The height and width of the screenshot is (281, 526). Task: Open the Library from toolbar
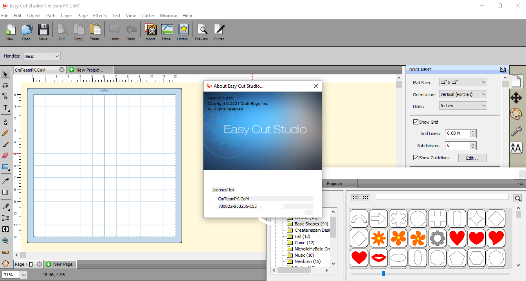[183, 32]
